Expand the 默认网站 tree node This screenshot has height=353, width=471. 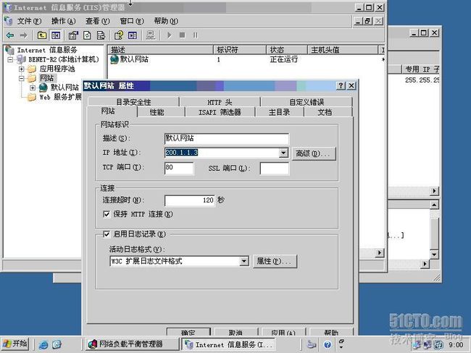click(x=33, y=88)
